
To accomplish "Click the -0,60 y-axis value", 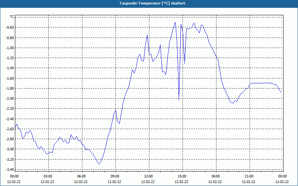I will 10,27.
